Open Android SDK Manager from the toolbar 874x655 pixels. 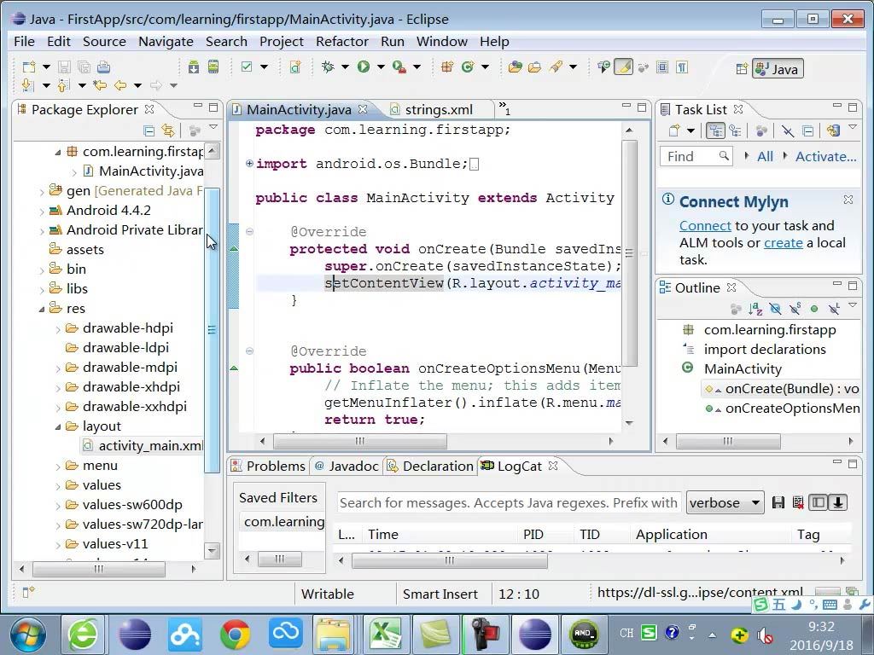(194, 67)
